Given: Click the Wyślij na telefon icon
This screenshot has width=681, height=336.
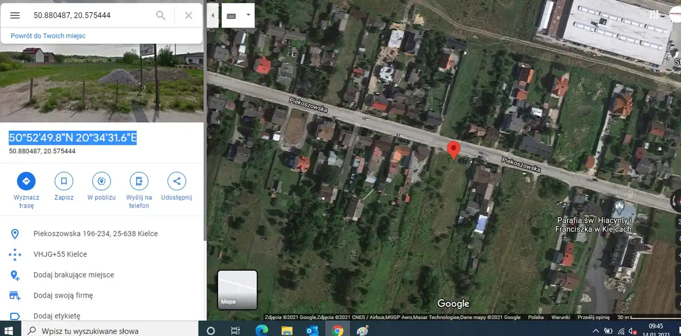Looking at the screenshot, I should (x=139, y=181).
